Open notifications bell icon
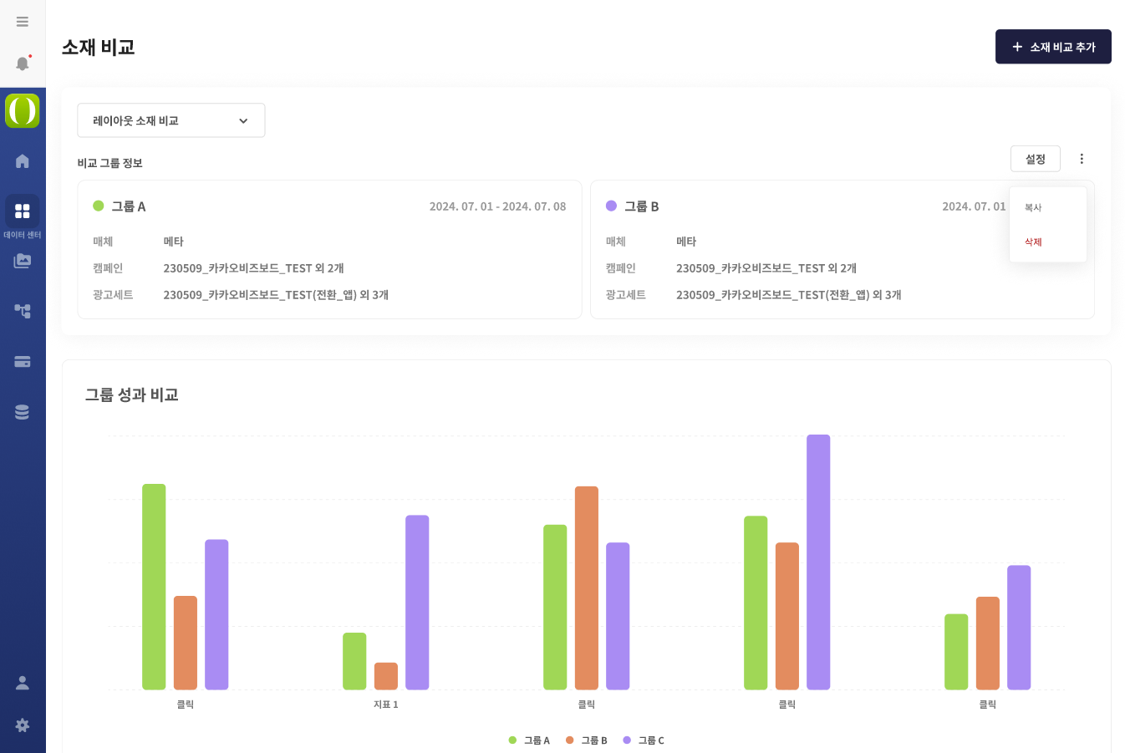 coord(23,64)
